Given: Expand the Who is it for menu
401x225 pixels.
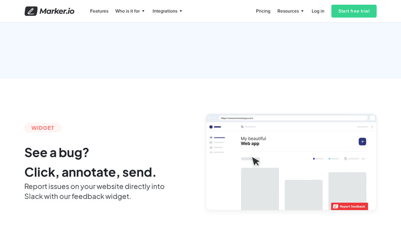Looking at the screenshot, I should [130, 11].
